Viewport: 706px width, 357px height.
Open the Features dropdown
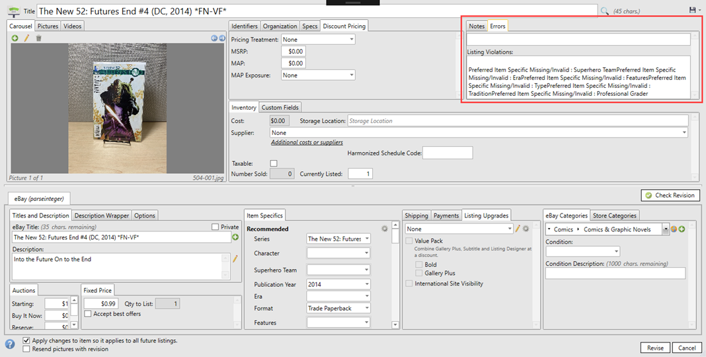(338, 323)
